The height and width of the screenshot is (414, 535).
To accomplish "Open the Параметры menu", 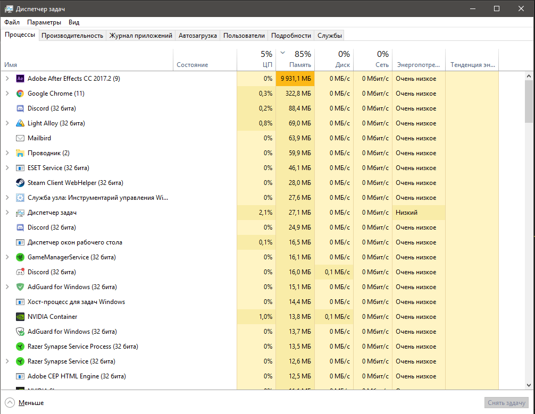I will coord(44,22).
